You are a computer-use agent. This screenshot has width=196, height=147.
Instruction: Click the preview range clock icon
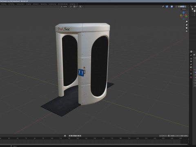coord(169,136)
